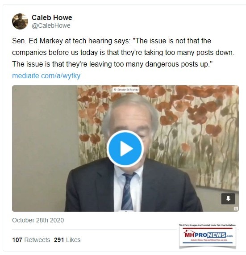Click the MHProNews industry news tagline
The height and width of the screenshot is (255, 246).
click(209, 240)
